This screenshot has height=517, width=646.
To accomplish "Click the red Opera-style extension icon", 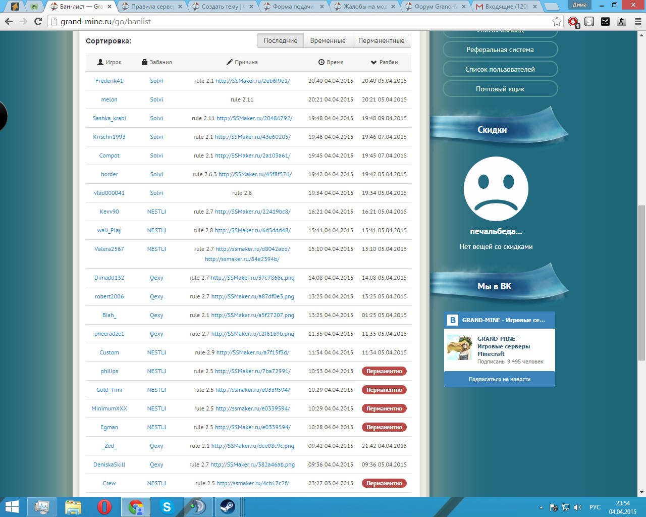I will coord(573,22).
